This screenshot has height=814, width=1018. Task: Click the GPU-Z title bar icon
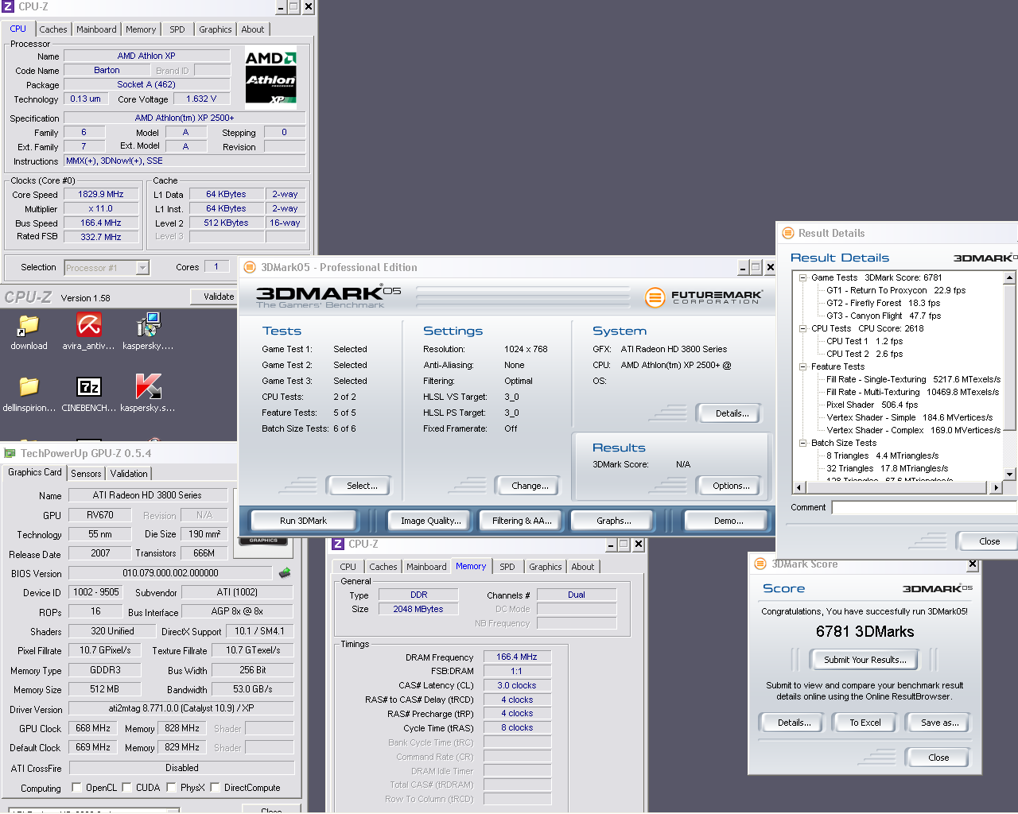10,453
